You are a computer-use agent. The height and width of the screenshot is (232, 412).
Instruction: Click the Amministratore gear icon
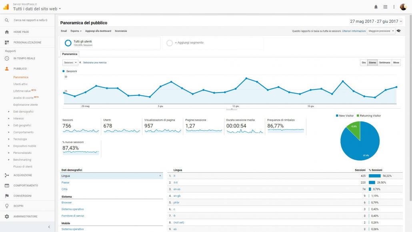point(7,216)
